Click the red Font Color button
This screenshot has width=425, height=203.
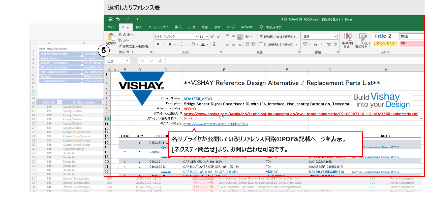[x=203, y=44]
